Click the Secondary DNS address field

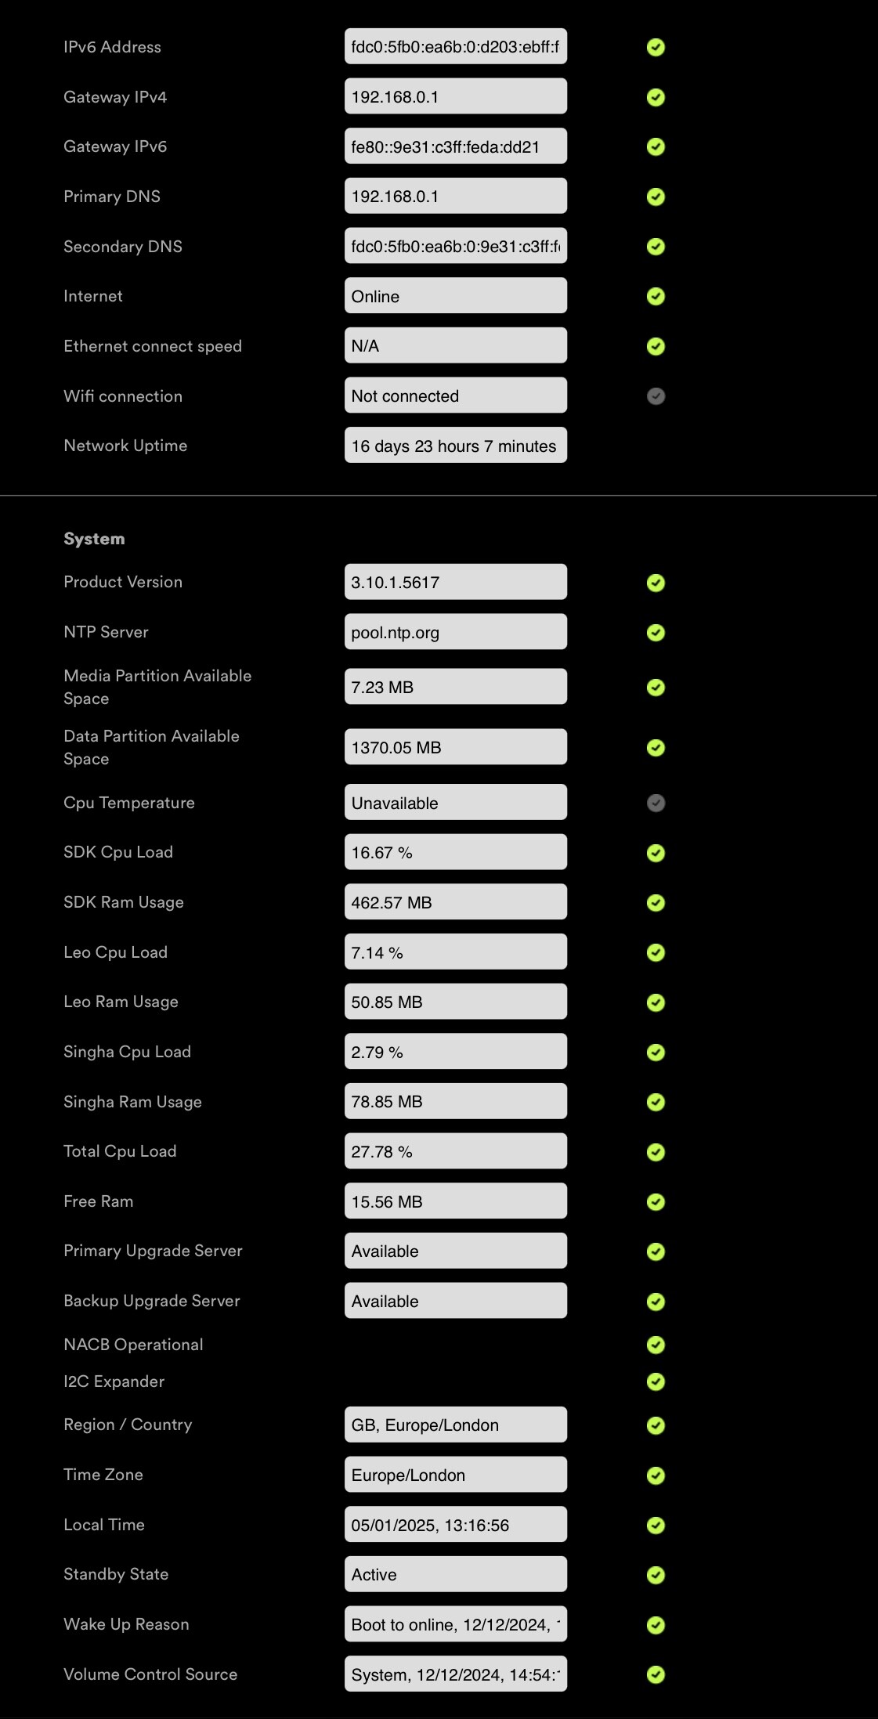pos(455,247)
